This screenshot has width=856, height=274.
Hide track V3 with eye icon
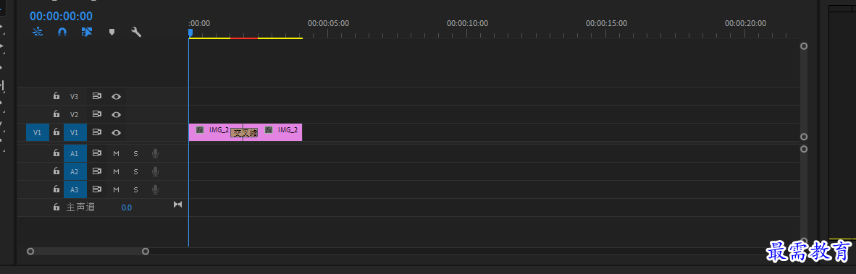pyautogui.click(x=117, y=96)
